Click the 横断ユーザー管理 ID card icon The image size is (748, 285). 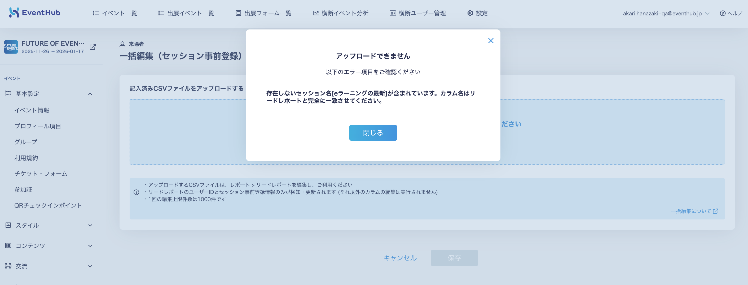tap(393, 13)
